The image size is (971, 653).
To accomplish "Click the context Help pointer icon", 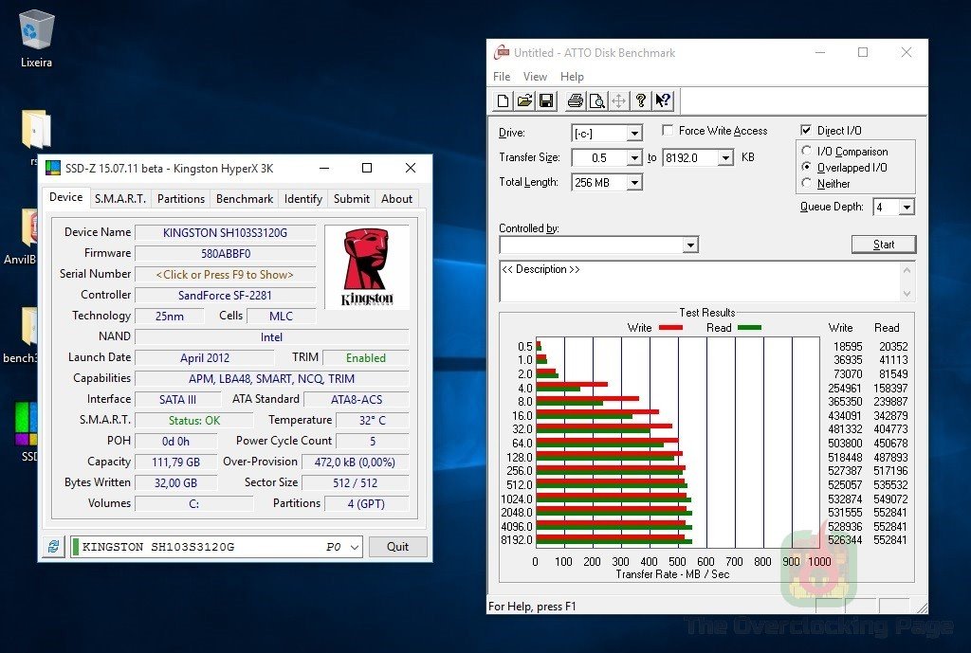I will tap(663, 101).
